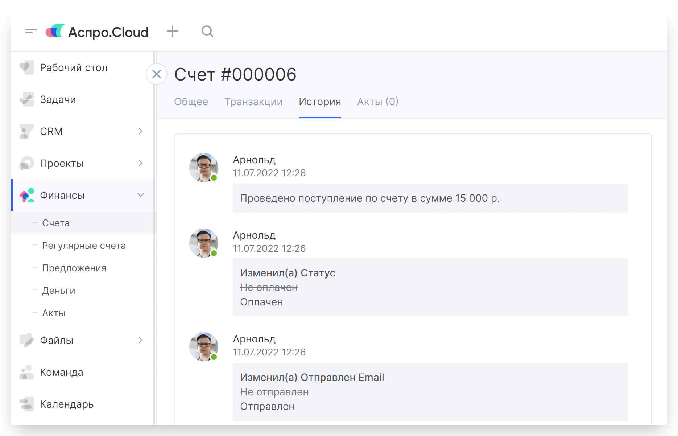This screenshot has height=436, width=678.
Task: Open Регулярные счета in the Finance submenu
Action: 84,246
